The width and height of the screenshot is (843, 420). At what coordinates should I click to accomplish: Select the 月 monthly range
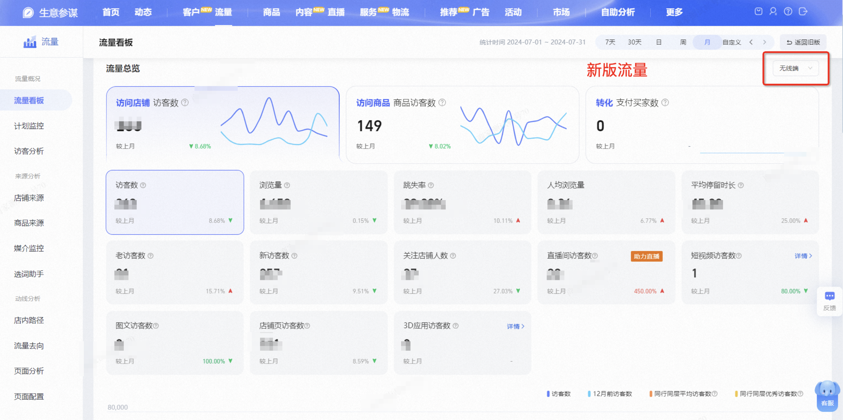[707, 42]
